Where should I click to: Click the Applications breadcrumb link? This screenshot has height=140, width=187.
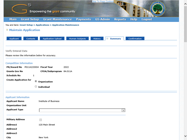point(42,25)
